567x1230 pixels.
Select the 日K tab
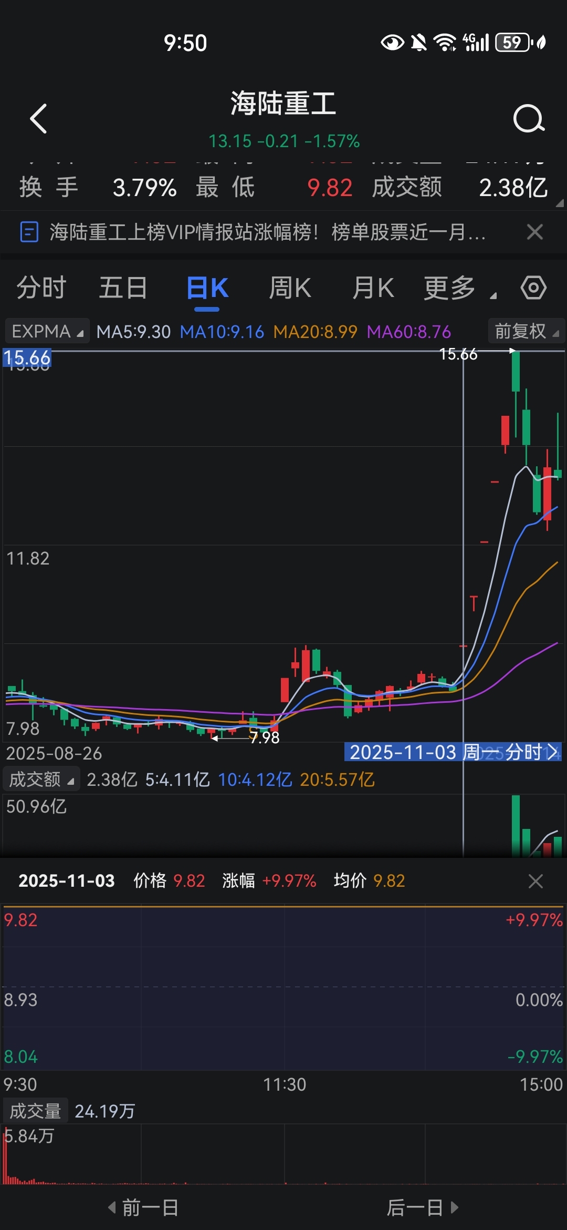click(x=207, y=289)
